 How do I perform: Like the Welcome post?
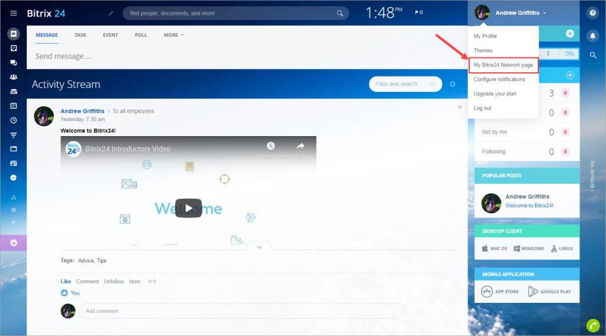66,281
